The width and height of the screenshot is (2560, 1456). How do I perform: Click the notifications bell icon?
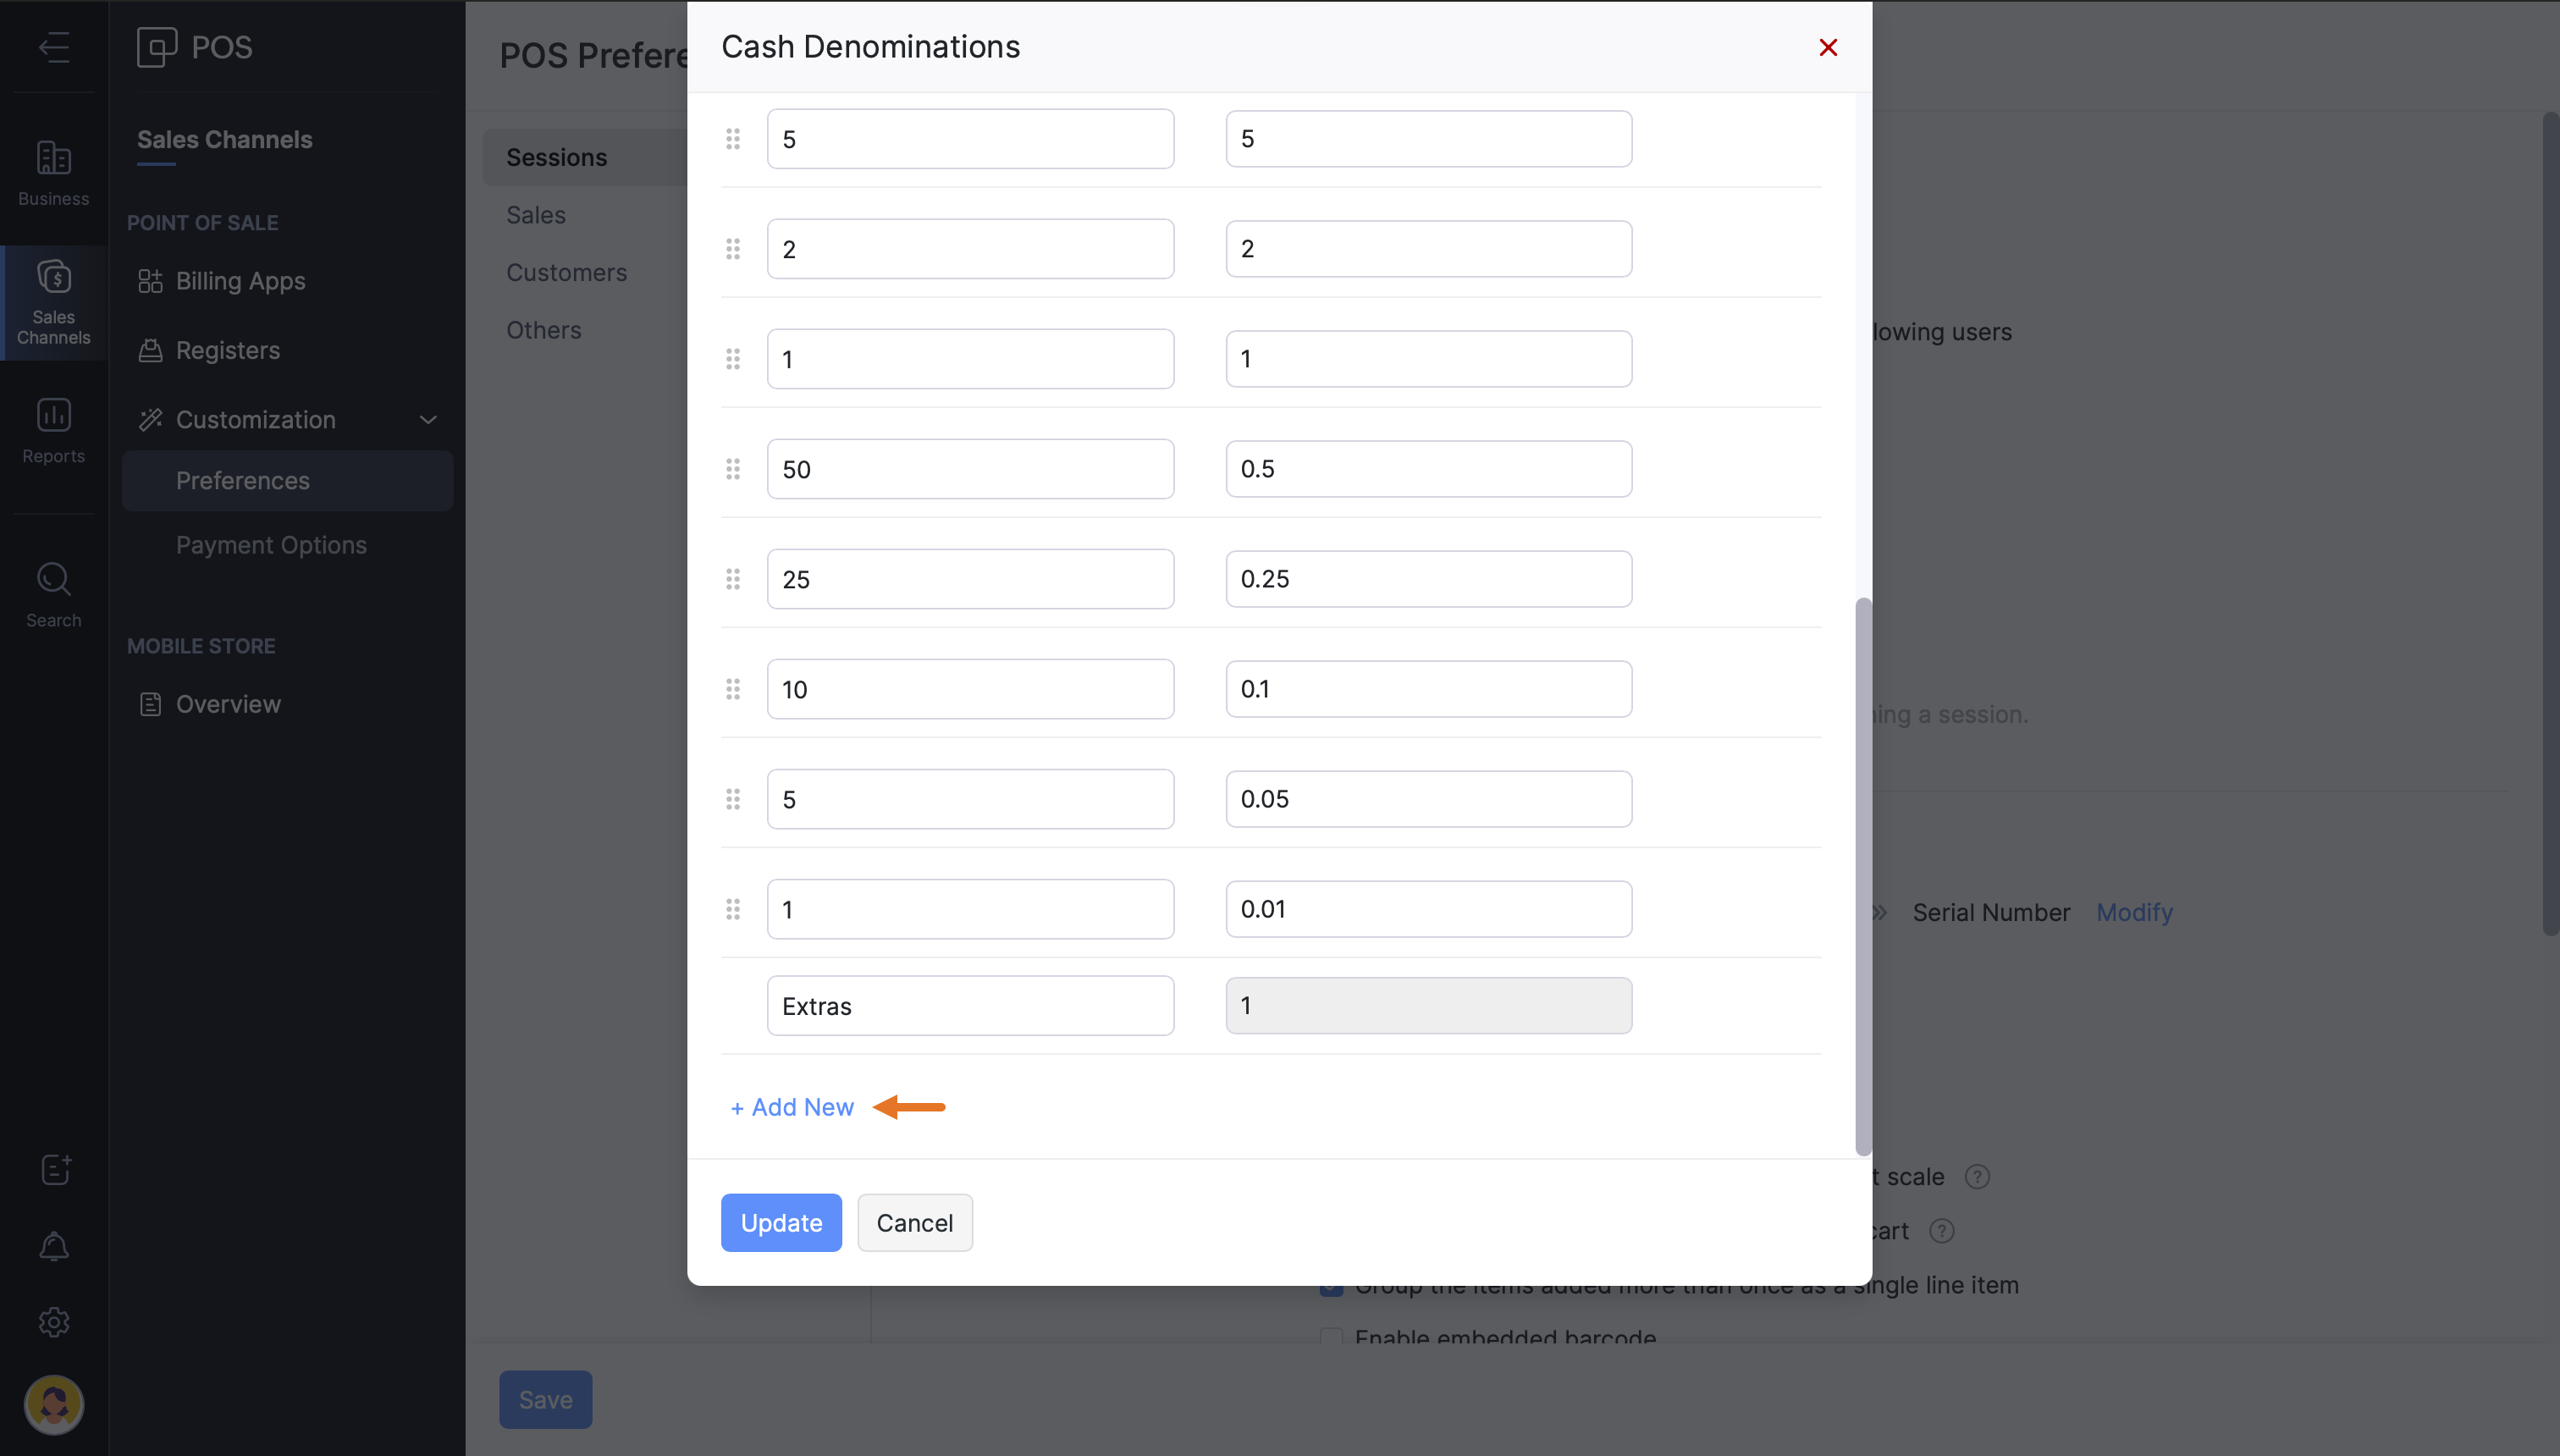(54, 1246)
